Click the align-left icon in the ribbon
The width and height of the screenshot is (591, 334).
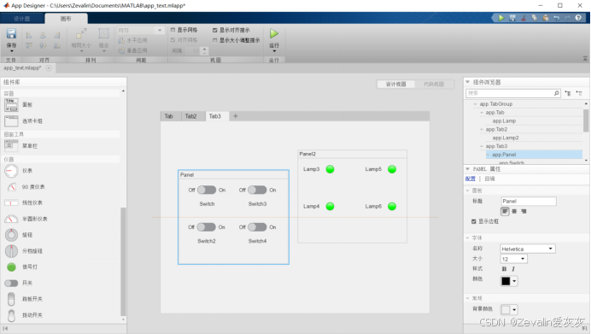point(29,35)
